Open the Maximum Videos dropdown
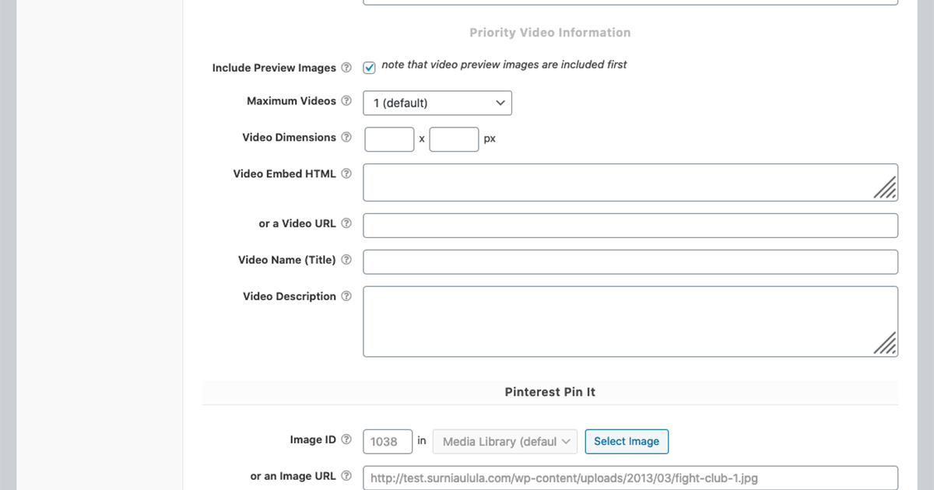Image resolution: width=934 pixels, height=490 pixels. click(x=437, y=103)
